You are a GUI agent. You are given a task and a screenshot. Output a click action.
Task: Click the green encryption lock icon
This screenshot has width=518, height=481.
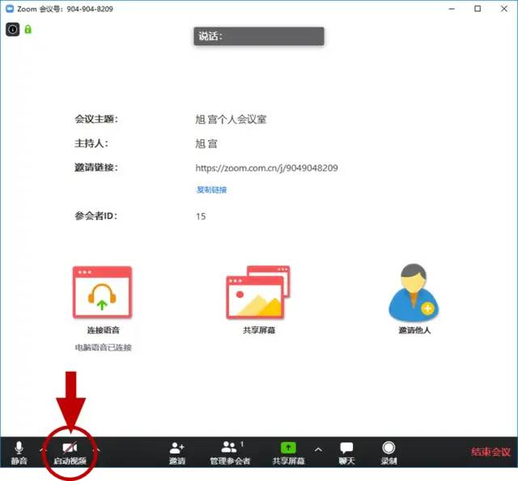(28, 29)
